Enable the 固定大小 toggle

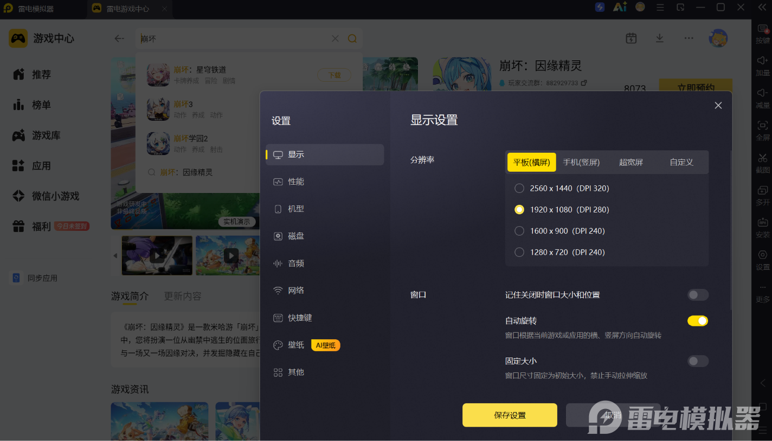coord(698,361)
